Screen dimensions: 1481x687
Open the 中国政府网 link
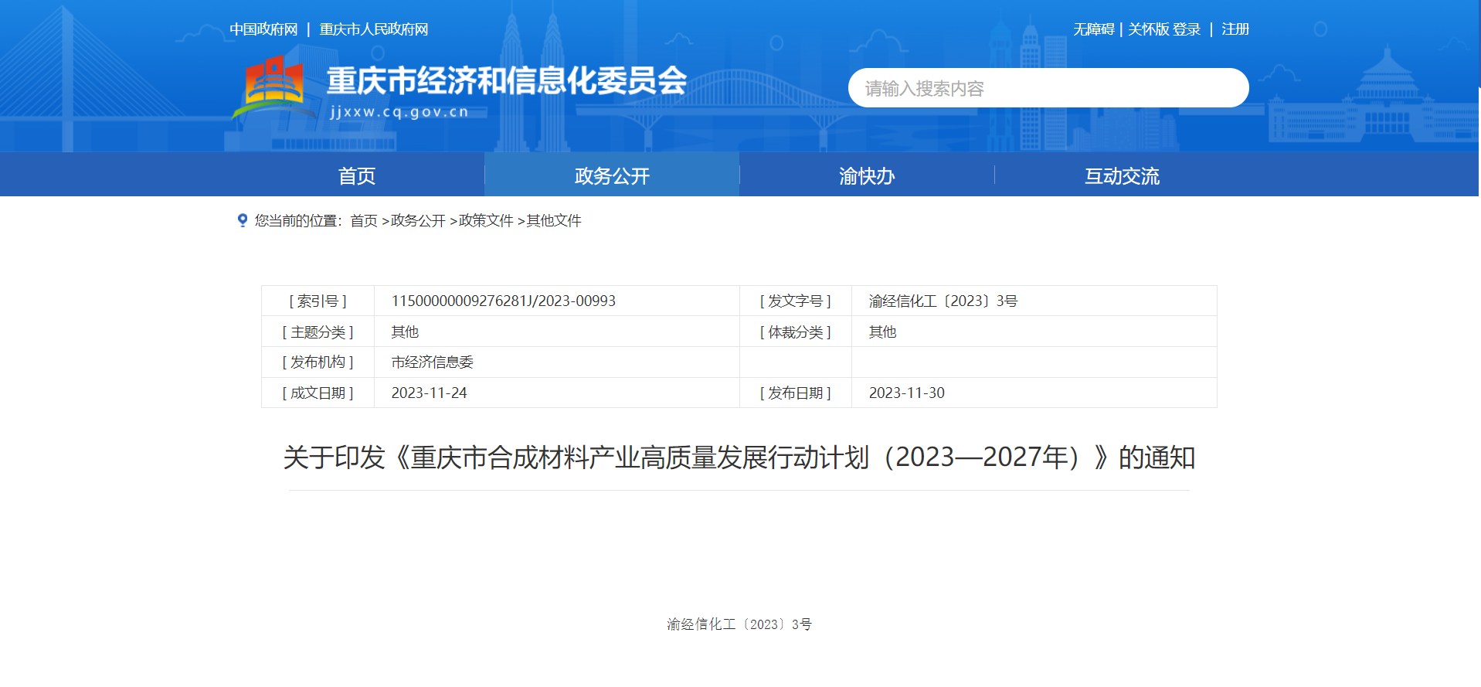tap(263, 29)
